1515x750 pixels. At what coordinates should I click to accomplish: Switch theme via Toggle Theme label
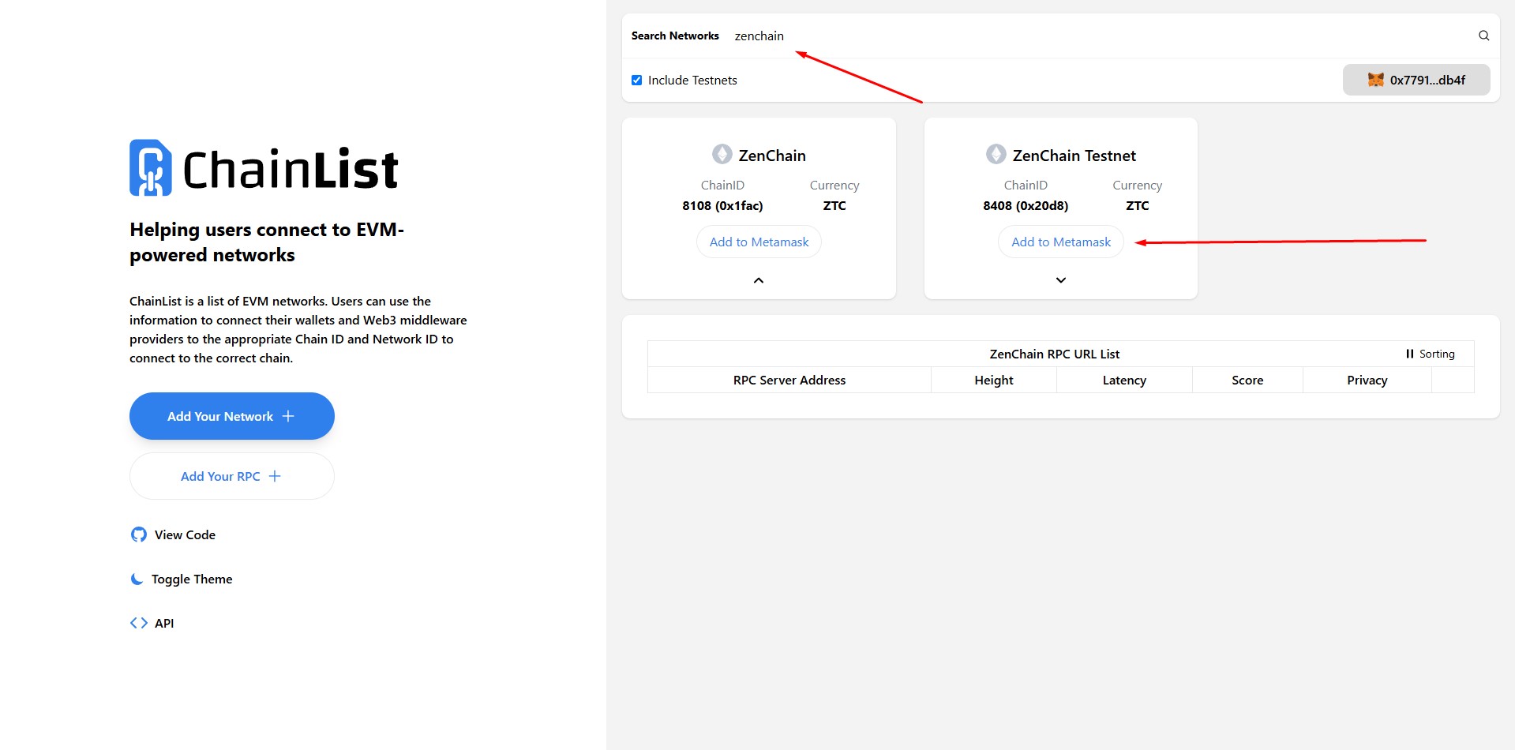pos(192,579)
